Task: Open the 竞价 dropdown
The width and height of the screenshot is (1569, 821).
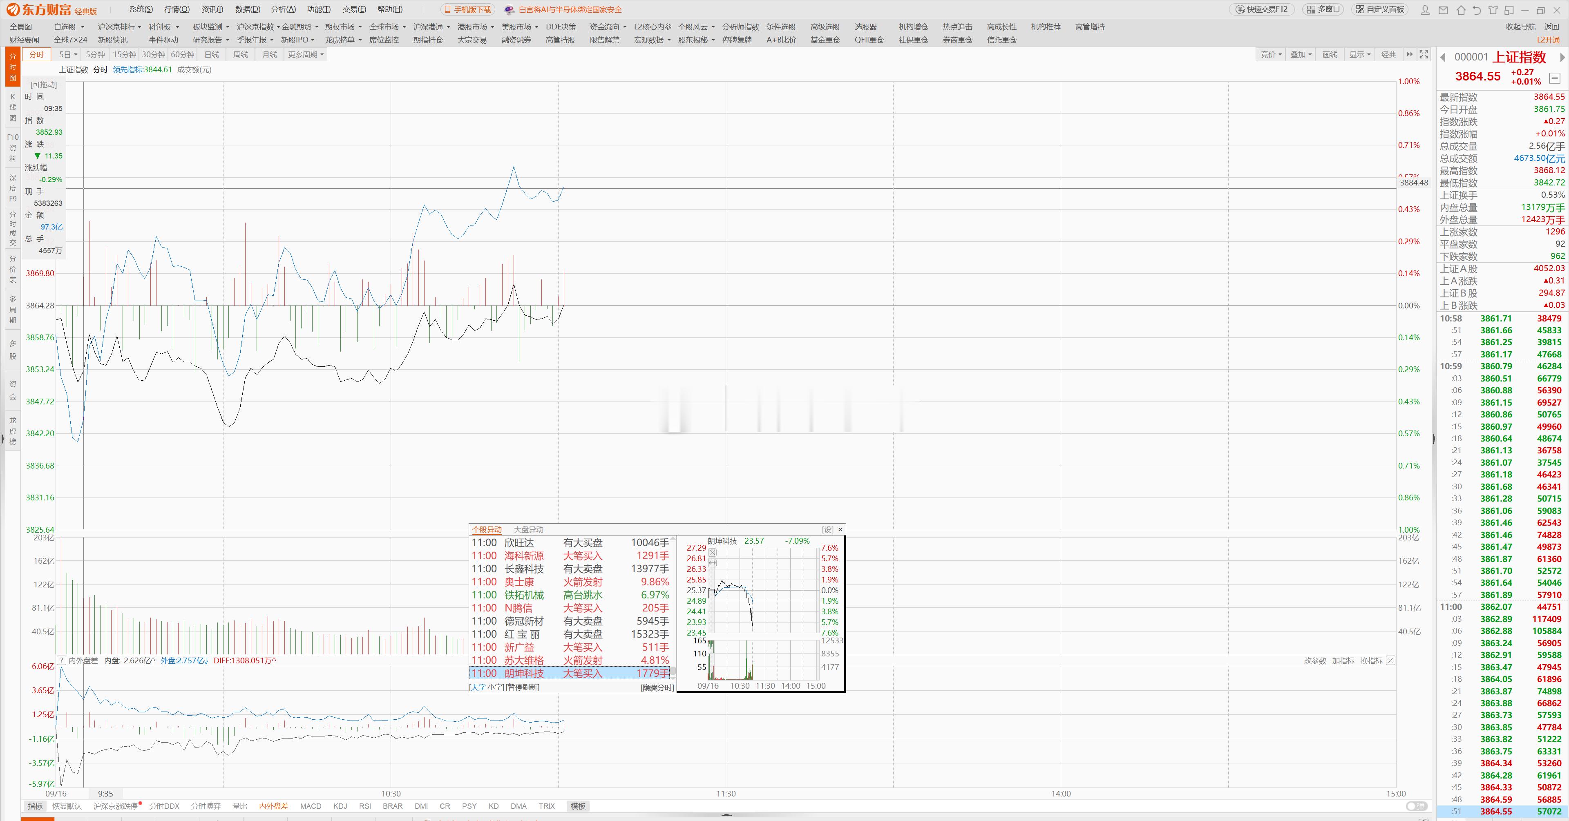Action: pyautogui.click(x=1271, y=54)
